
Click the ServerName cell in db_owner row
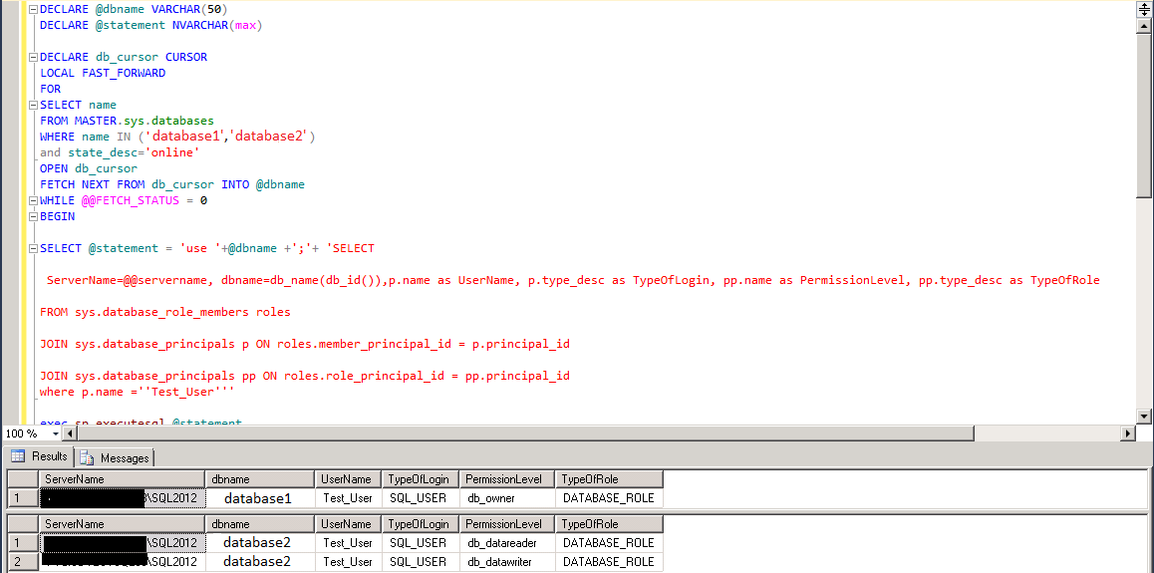tap(122, 498)
